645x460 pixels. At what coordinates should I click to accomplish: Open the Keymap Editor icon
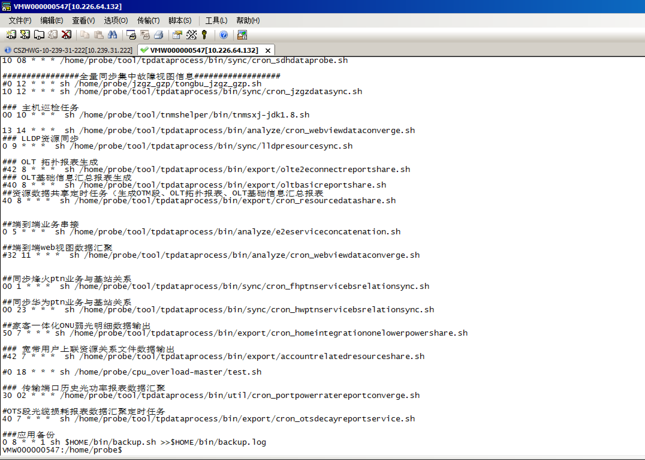(x=191, y=35)
